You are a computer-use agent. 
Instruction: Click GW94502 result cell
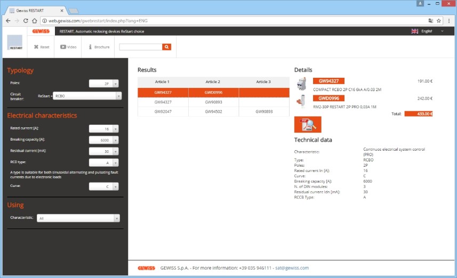pos(213,111)
